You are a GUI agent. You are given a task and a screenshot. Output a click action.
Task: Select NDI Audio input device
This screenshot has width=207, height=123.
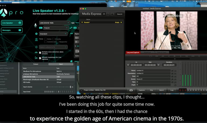[48, 82]
